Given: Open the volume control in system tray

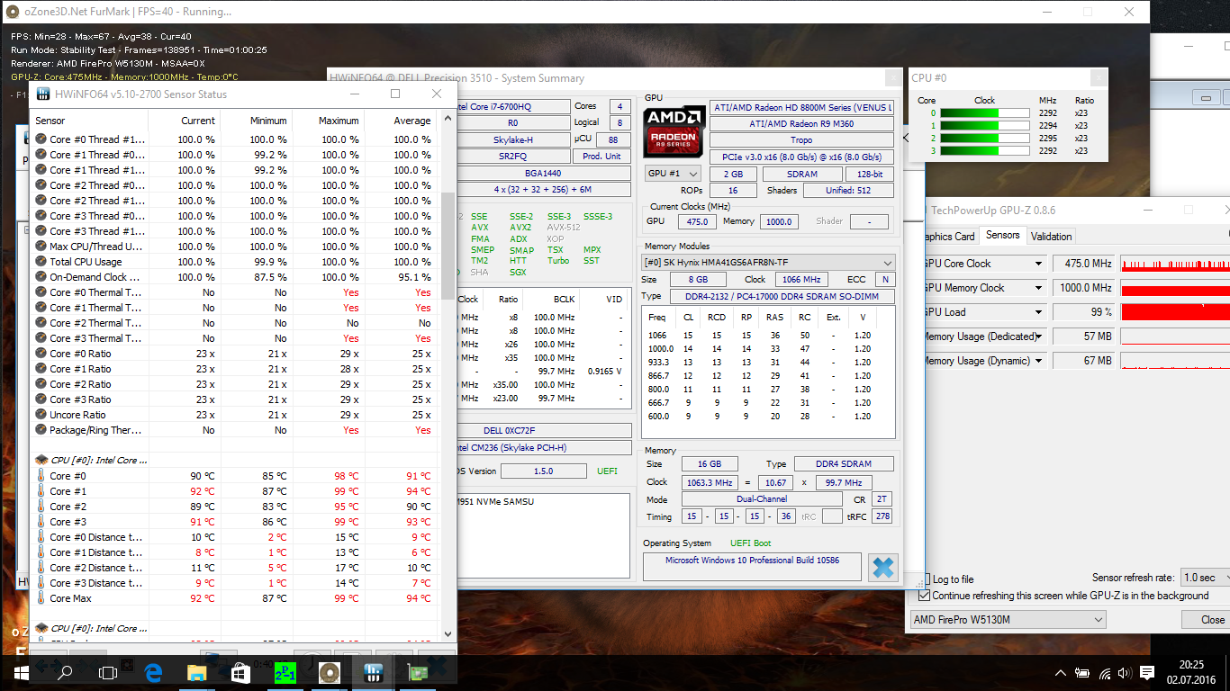Looking at the screenshot, I should tap(1124, 673).
